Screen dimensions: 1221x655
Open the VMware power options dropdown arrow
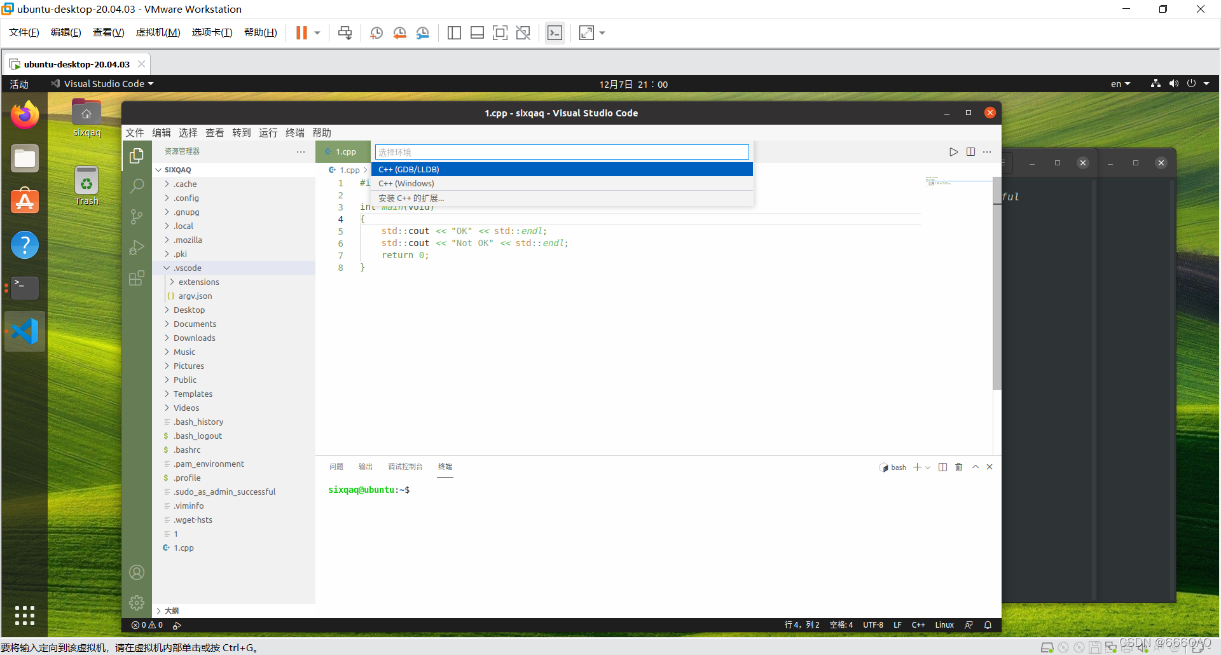pyautogui.click(x=317, y=33)
